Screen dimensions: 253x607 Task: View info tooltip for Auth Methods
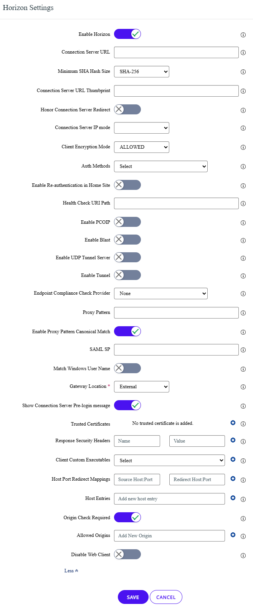243,166
